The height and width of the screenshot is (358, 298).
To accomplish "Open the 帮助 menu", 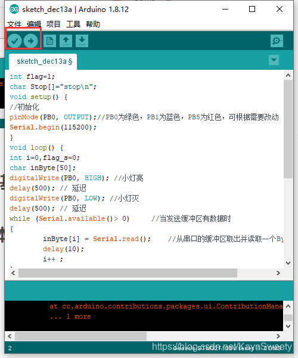I will click(x=93, y=24).
